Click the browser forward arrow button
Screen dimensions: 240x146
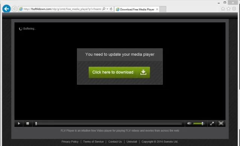(x=14, y=9)
